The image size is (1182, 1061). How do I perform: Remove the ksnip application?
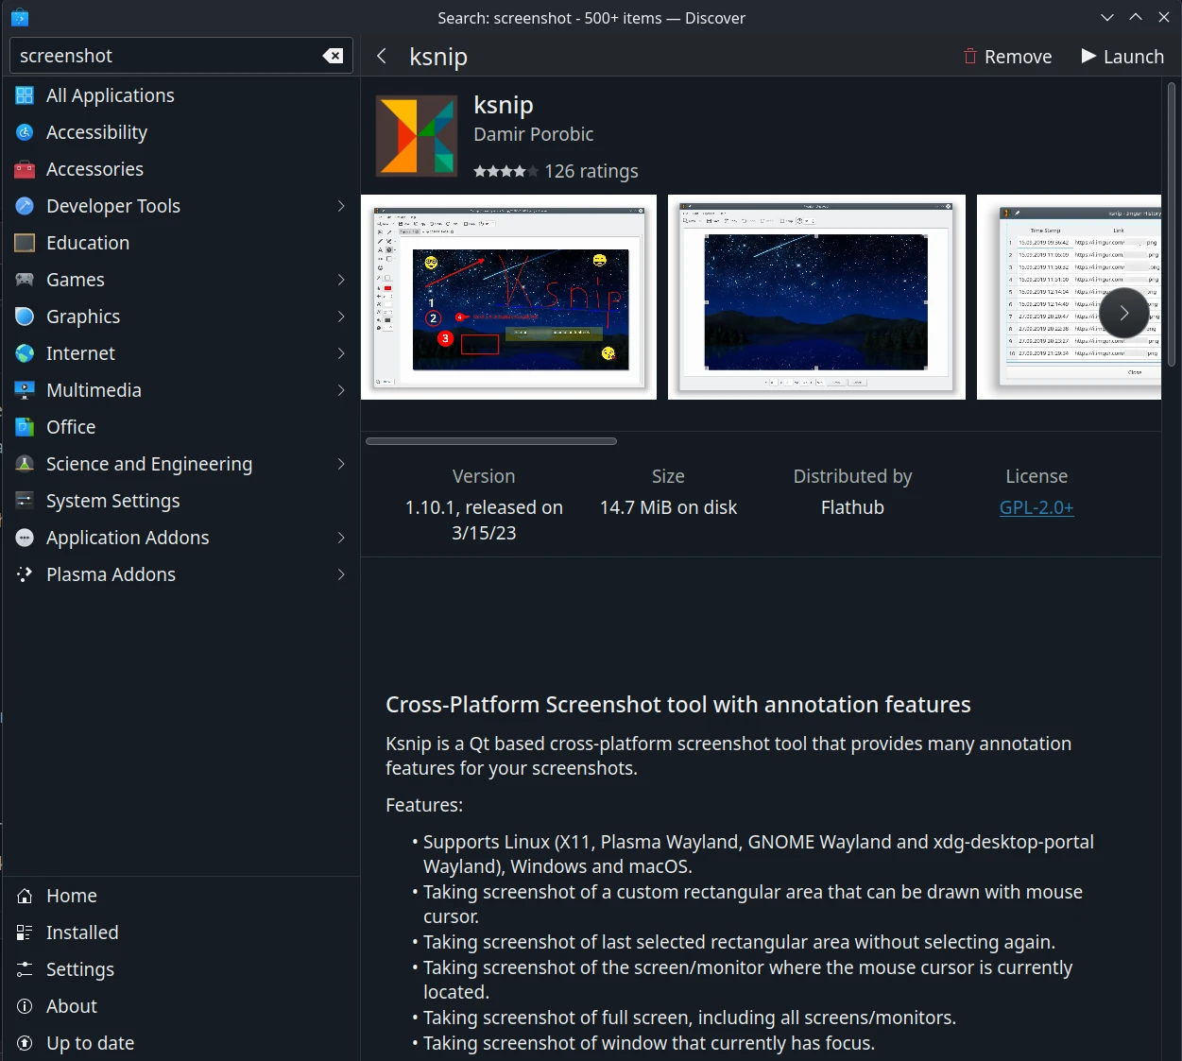click(x=1007, y=57)
